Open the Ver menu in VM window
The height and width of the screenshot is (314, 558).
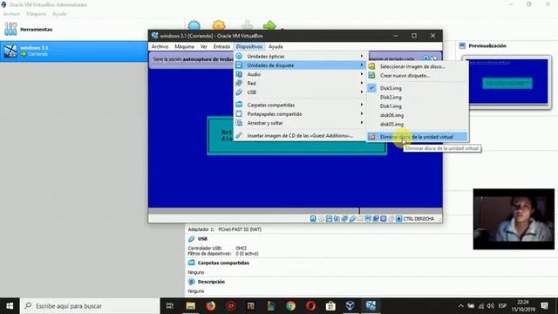(x=203, y=46)
